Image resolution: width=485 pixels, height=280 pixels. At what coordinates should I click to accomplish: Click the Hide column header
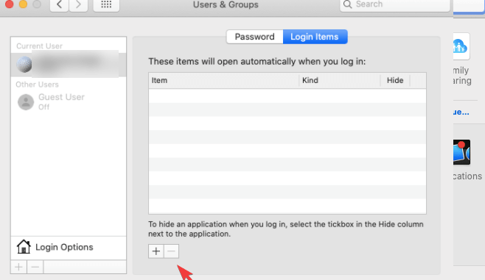(395, 81)
